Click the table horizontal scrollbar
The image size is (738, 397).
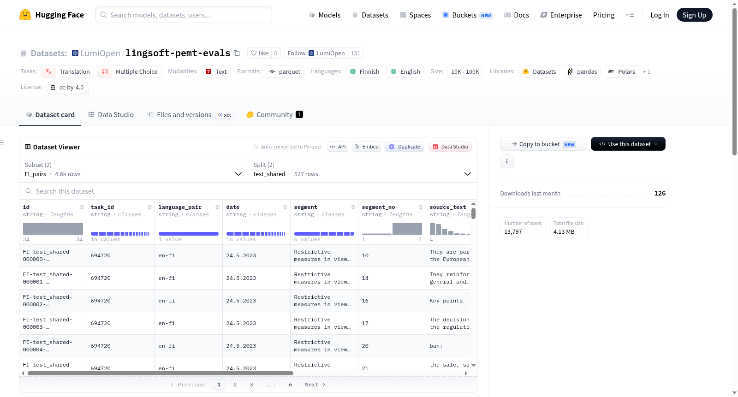tap(160, 373)
